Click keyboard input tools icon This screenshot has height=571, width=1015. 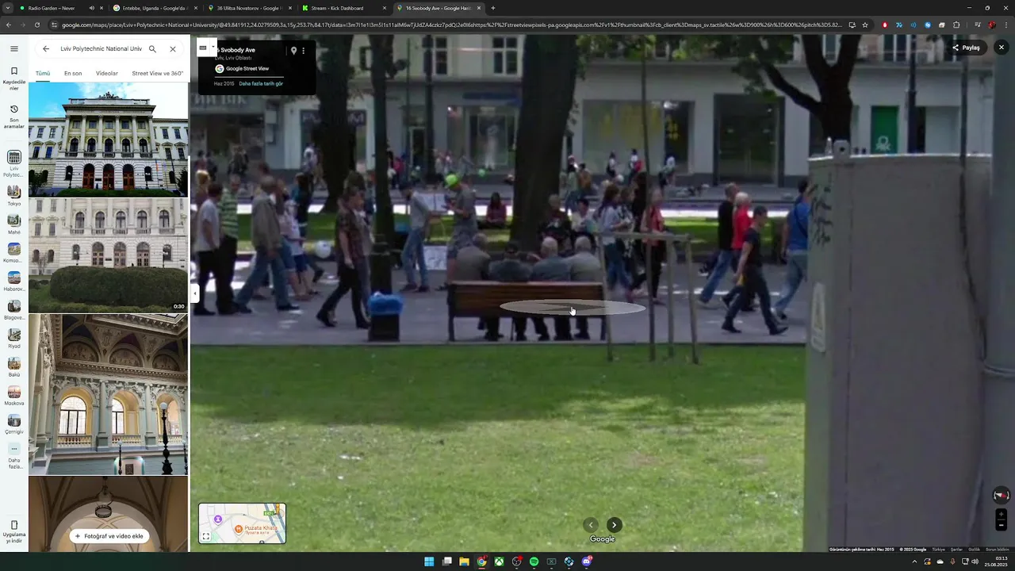203,48
